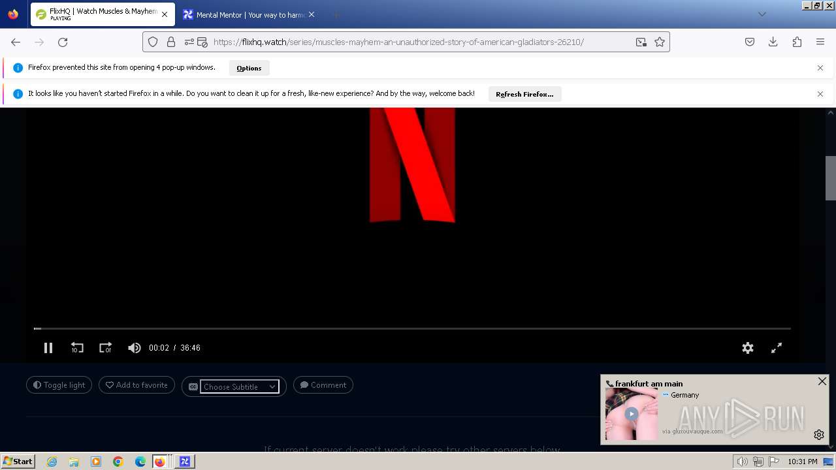Open Firefox extensions menu
This screenshot has width=836, height=470.
(x=797, y=42)
